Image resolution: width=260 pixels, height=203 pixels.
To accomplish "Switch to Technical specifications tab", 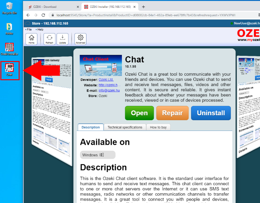I will tap(125, 127).
